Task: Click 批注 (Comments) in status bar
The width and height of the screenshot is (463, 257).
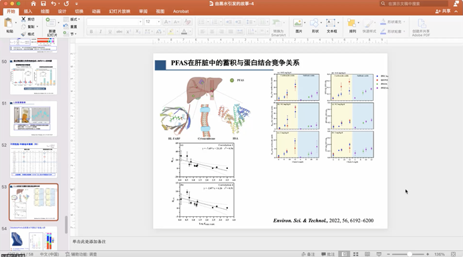Action: click(328, 254)
